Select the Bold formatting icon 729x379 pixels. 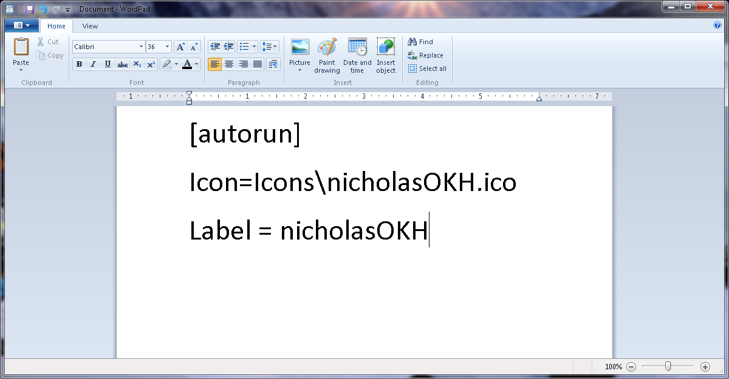tap(79, 64)
